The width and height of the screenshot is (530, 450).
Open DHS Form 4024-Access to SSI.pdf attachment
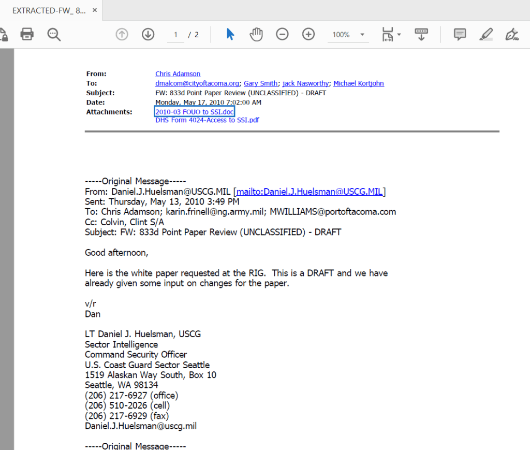pyautogui.click(x=207, y=120)
